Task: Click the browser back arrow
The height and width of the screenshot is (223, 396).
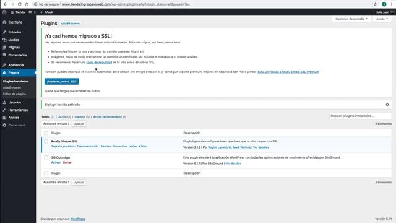Action: 6,4
